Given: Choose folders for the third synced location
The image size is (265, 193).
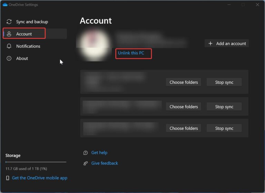Looking at the screenshot, I should (184, 128).
